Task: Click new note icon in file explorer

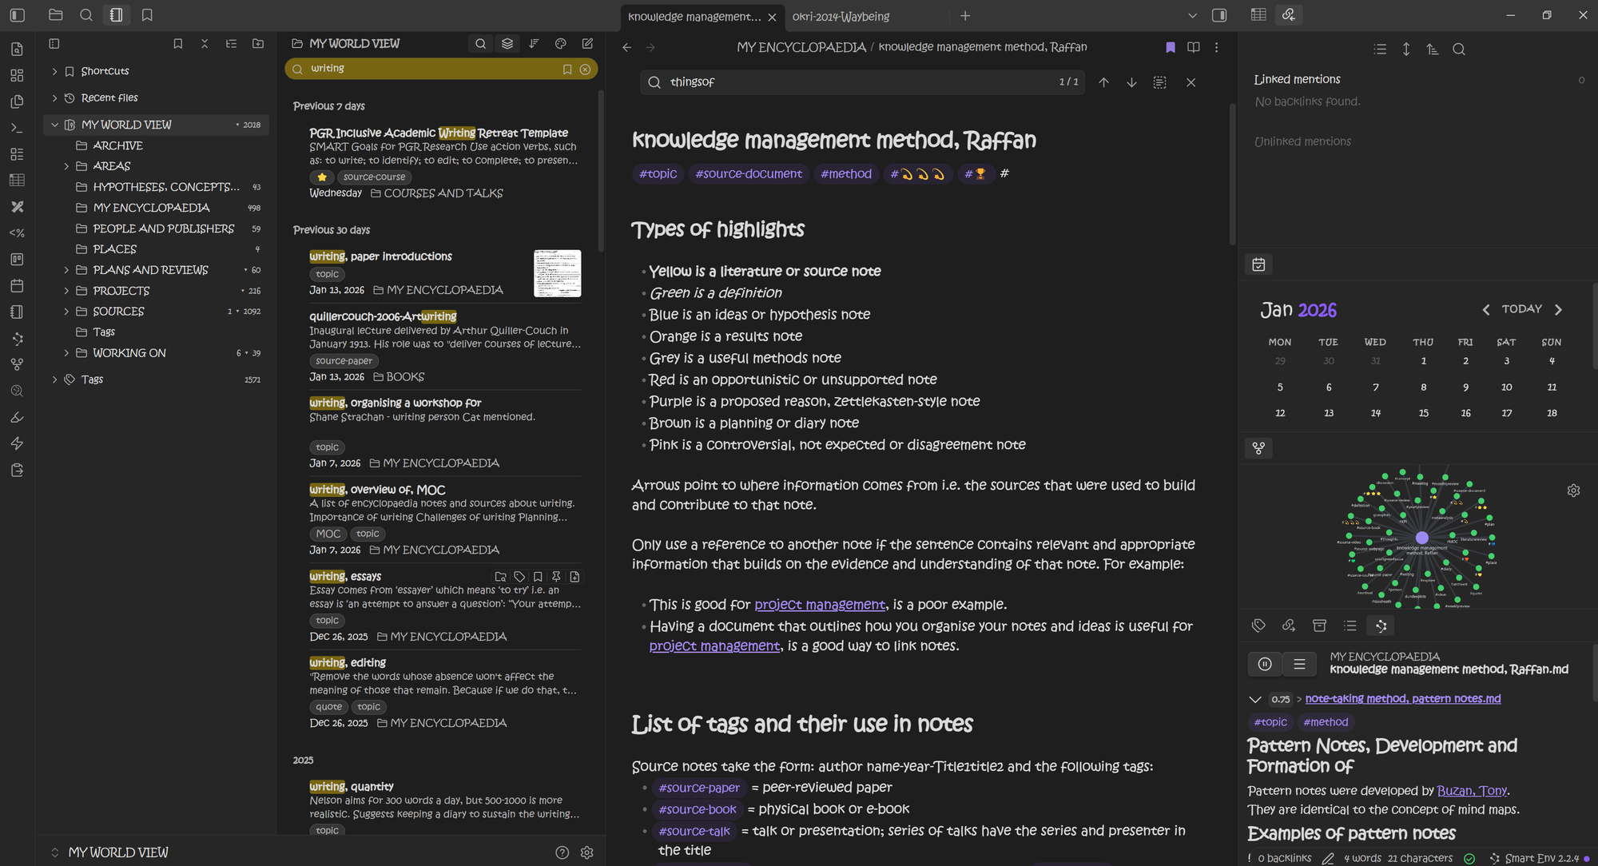Action: pyautogui.click(x=587, y=44)
